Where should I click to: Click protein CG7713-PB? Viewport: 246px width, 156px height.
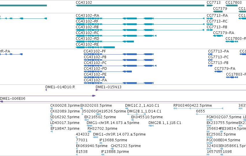pyautogui.click(x=218, y=63)
